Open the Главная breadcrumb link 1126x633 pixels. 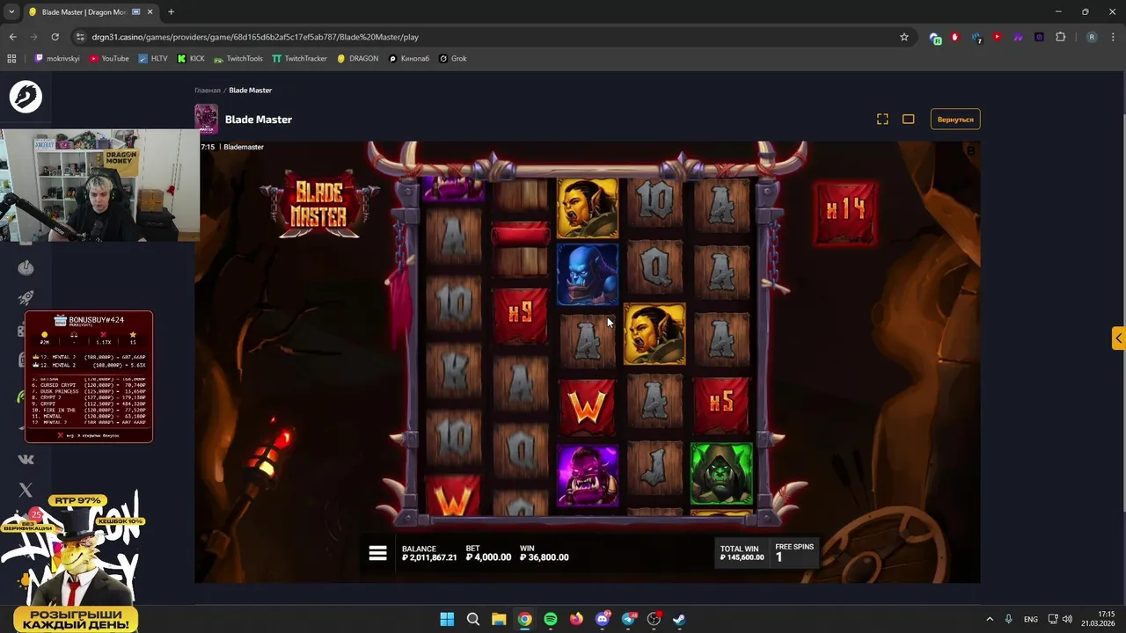pos(208,91)
